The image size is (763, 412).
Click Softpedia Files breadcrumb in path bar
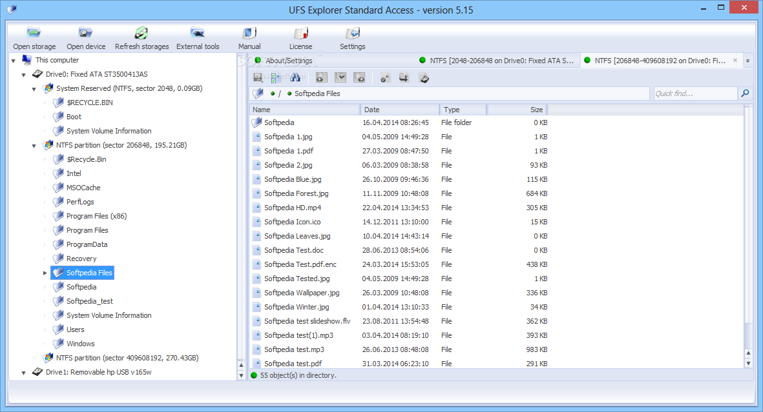tap(317, 93)
